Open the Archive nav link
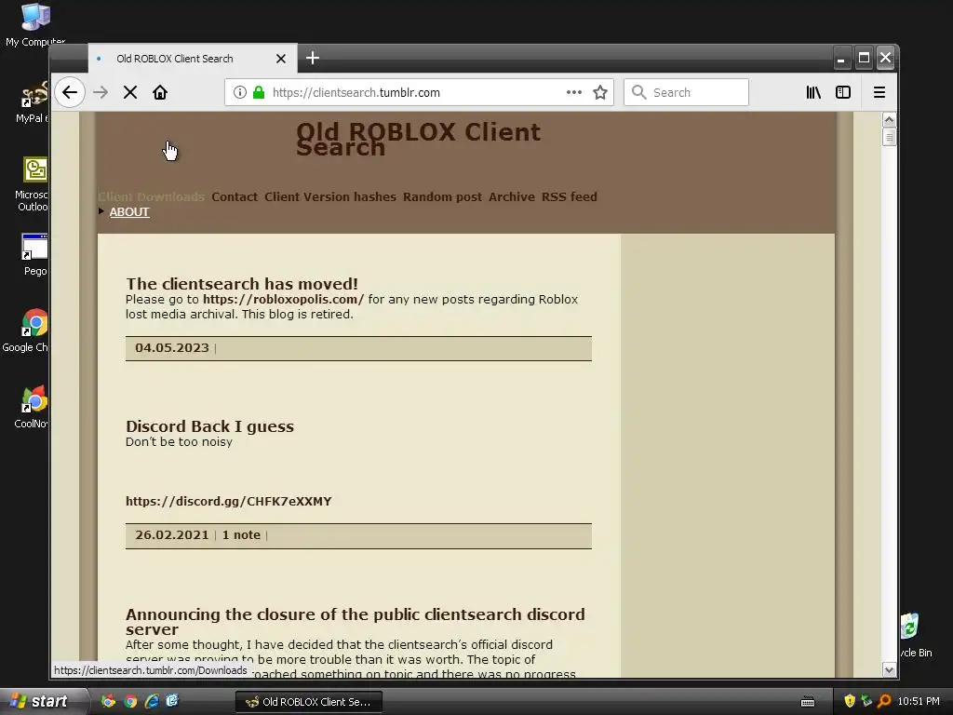 [512, 197]
